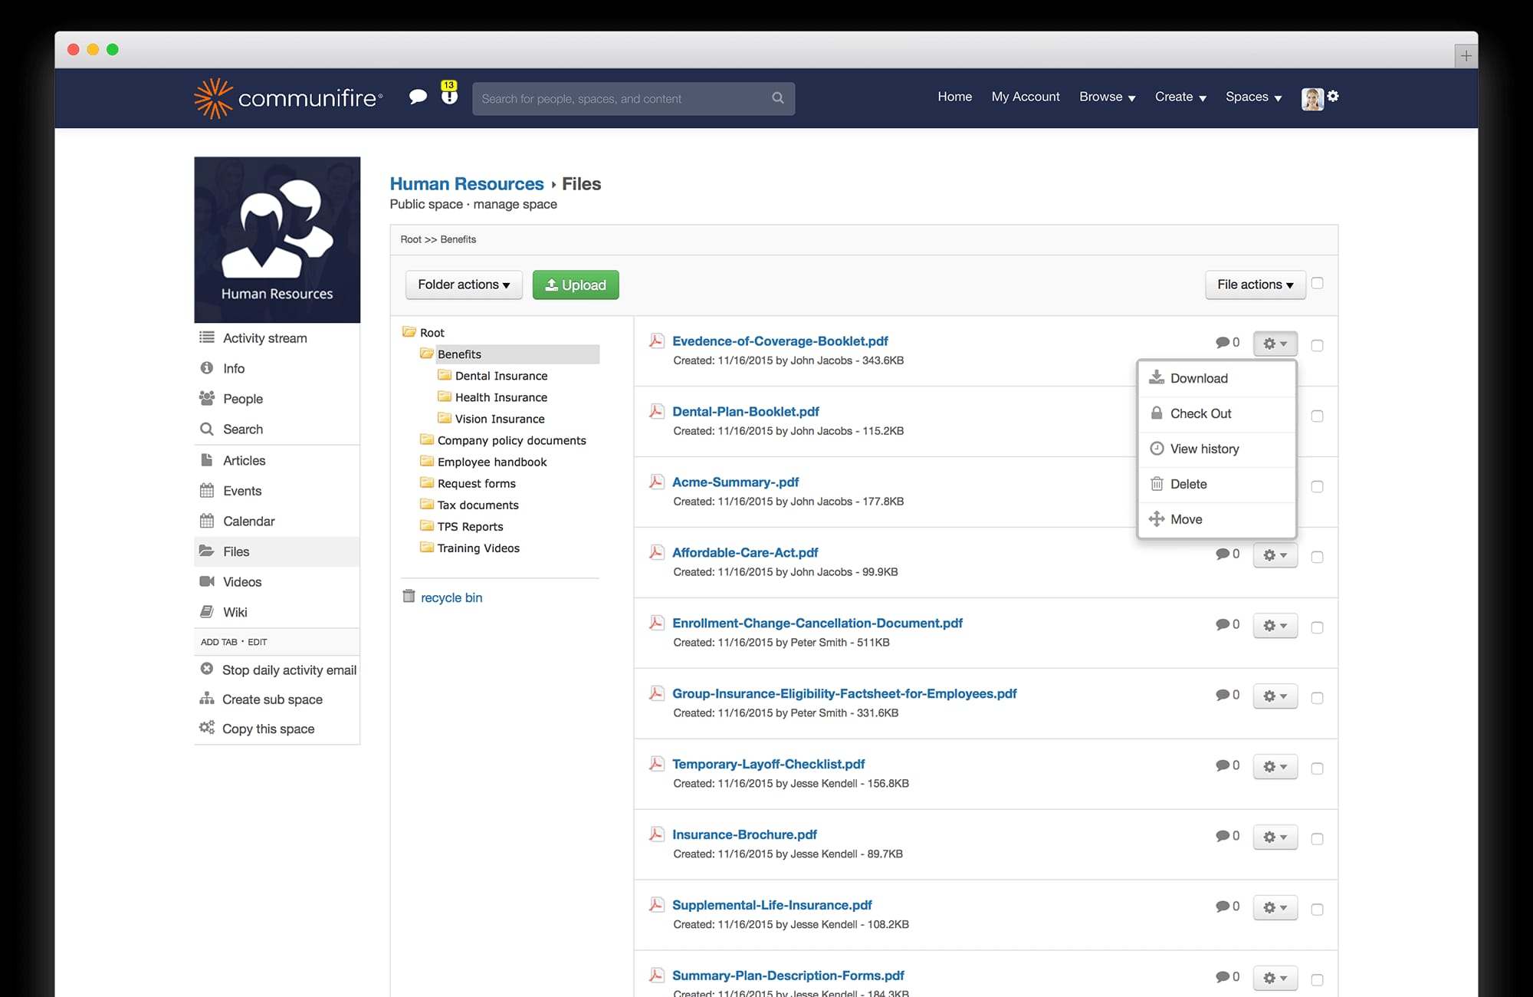Open messages from the top navigation bar
1533x997 pixels.
pos(419,97)
